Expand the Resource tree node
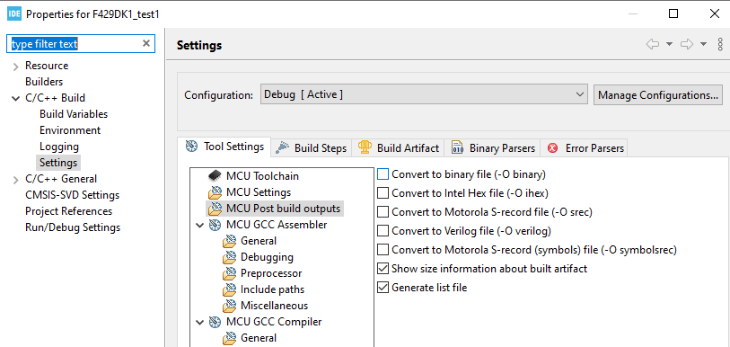The image size is (730, 347). [16, 67]
